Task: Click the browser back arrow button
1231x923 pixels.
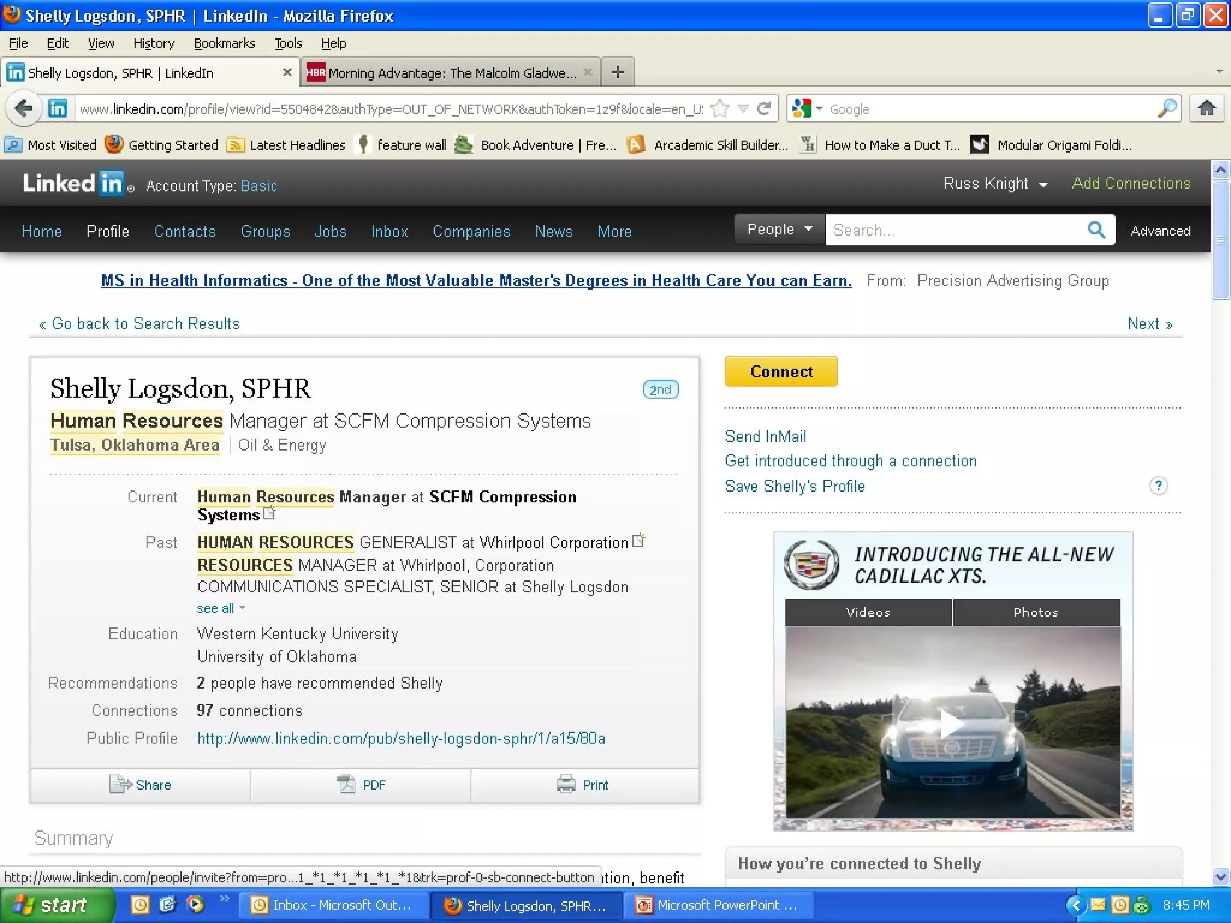Action: [24, 109]
